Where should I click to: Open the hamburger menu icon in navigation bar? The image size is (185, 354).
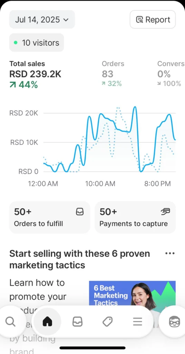coord(137,322)
